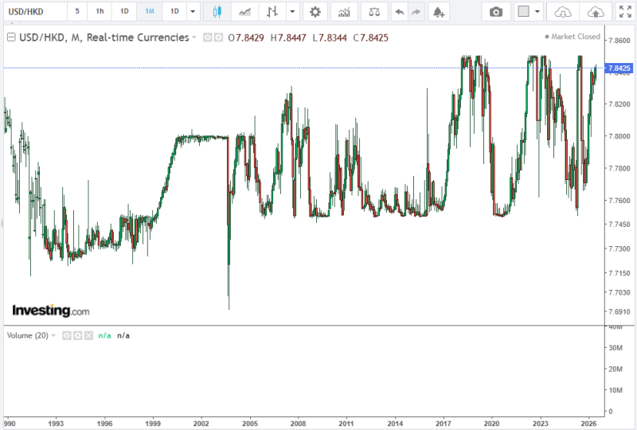
Task: Expand the time interval dropdown arrow
Action: (x=193, y=12)
